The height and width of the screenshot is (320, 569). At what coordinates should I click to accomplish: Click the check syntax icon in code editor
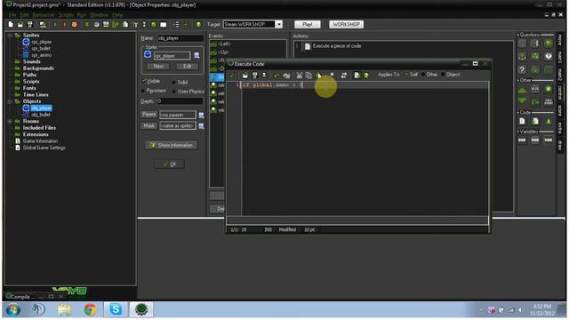point(357,75)
